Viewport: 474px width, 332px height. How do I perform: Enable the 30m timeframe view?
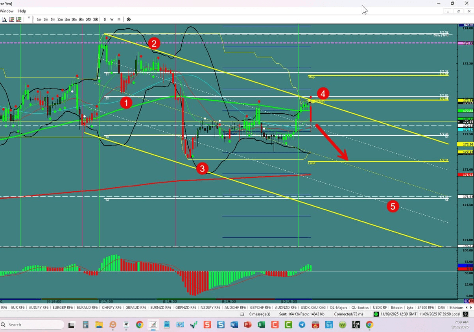[x=74, y=19]
